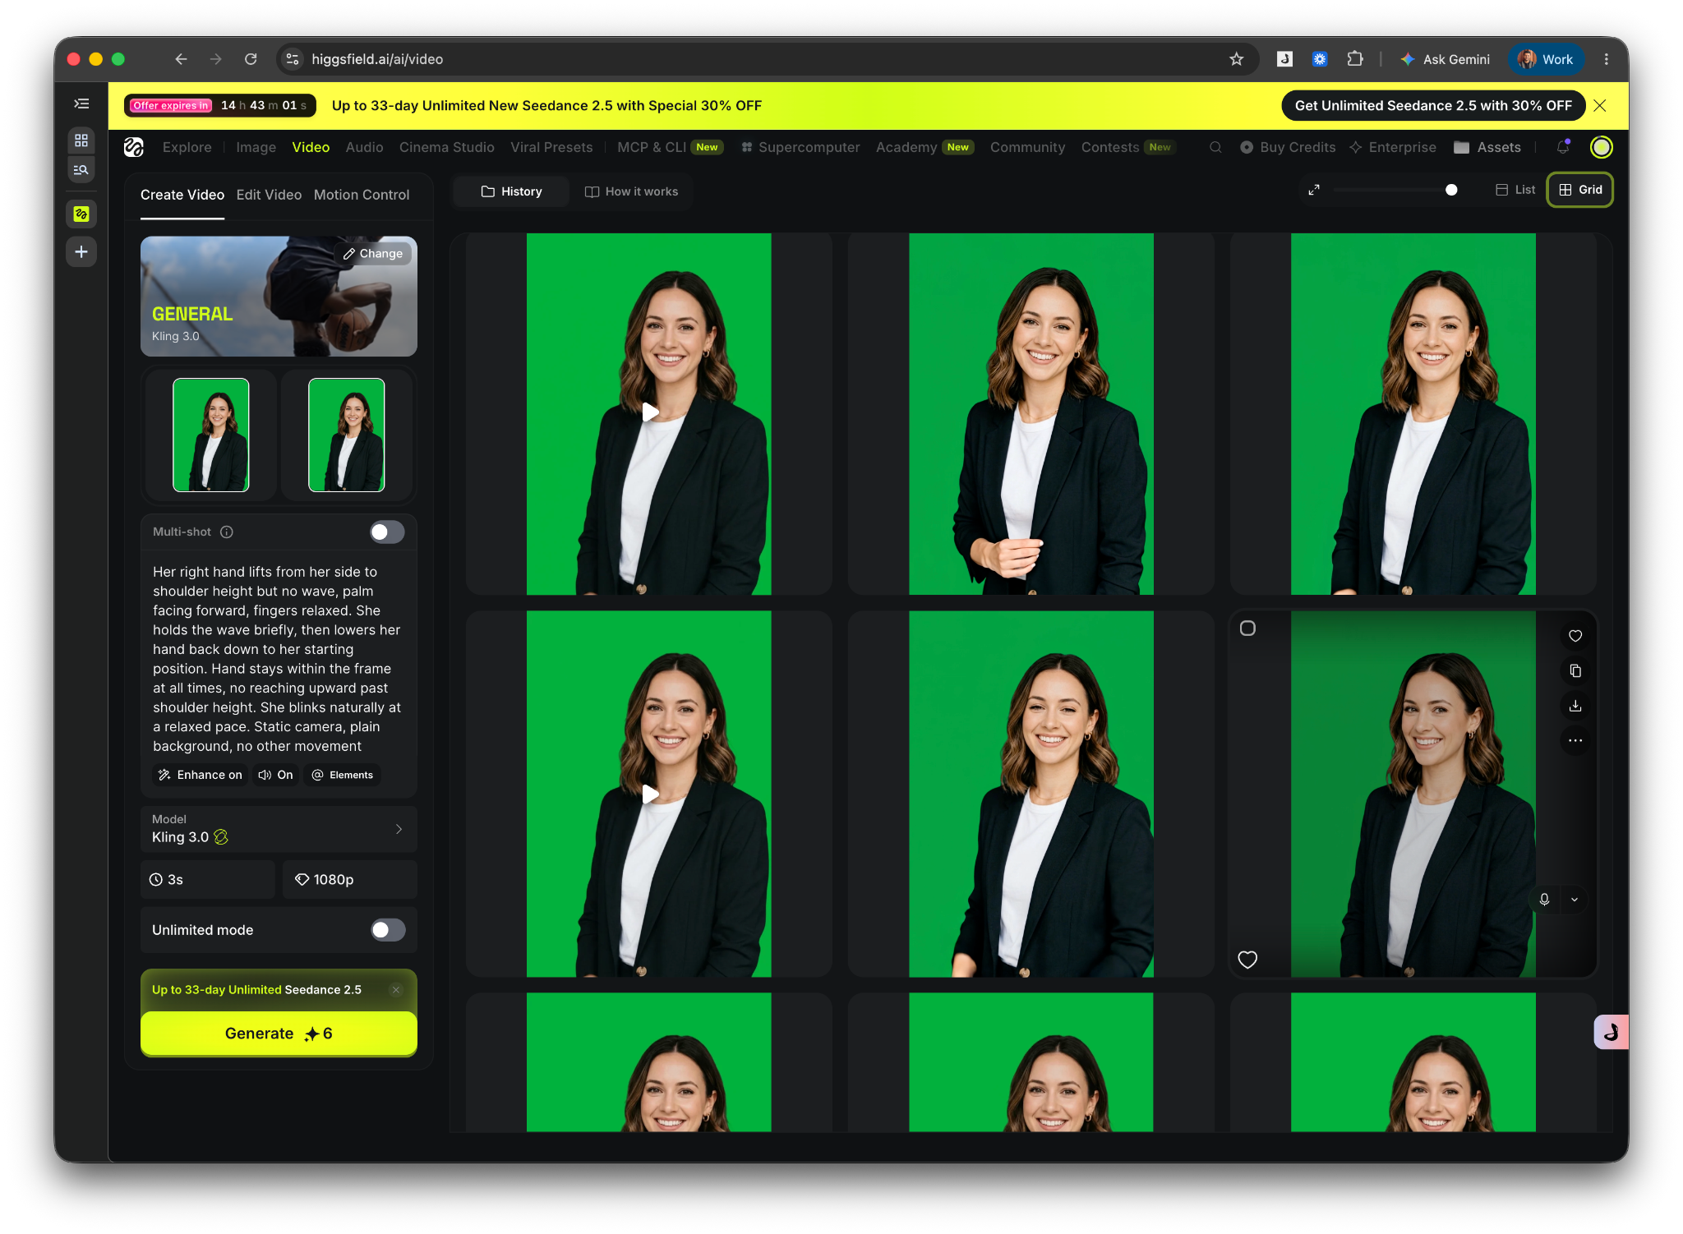Screen dimensions: 1683x1234
Task: Click the microphone icon on hovered video
Action: [x=1545, y=900]
